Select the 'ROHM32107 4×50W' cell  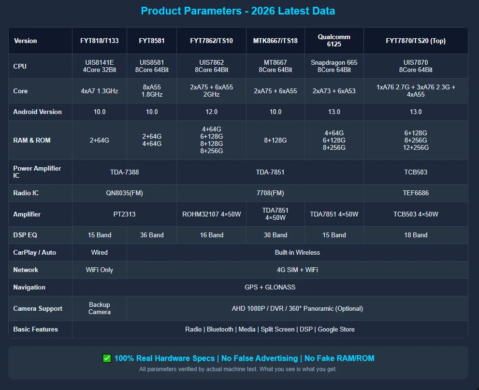[211, 214]
